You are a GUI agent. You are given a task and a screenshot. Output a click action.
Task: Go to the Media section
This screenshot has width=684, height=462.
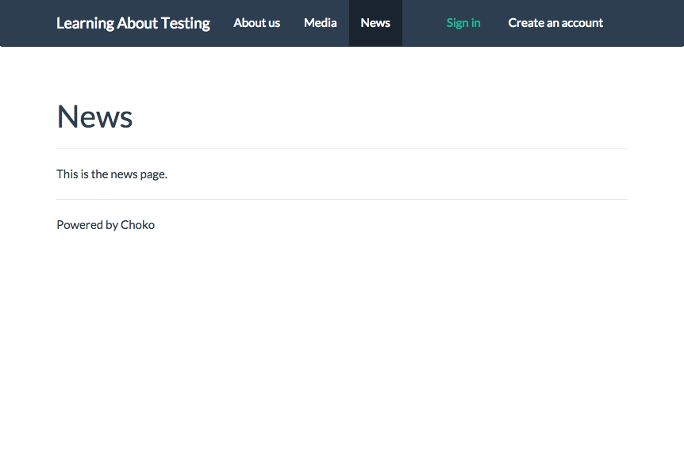(320, 23)
